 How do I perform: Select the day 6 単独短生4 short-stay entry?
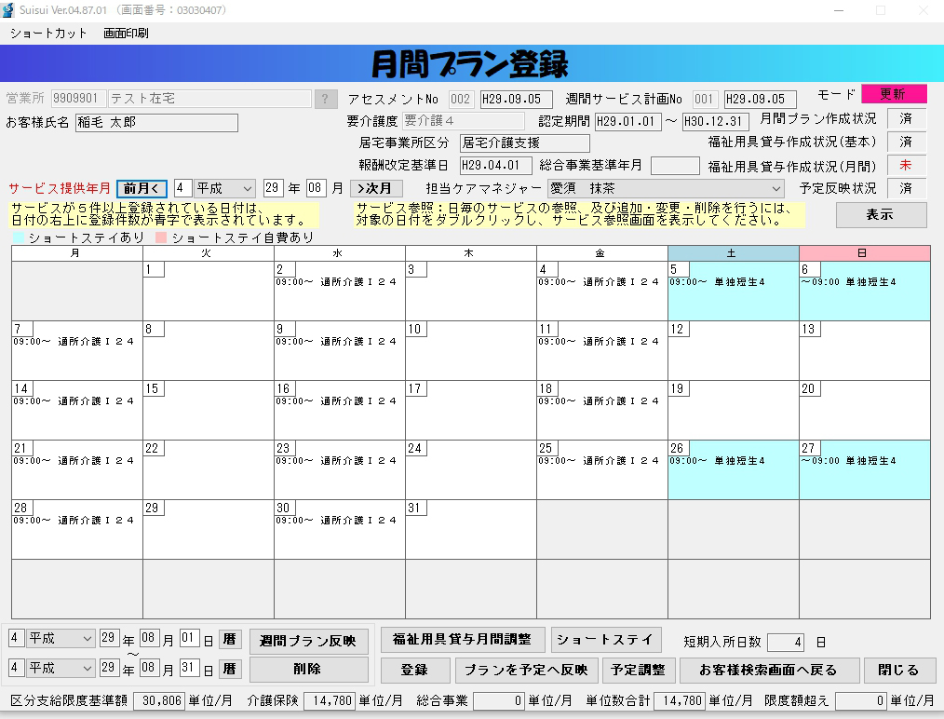(x=849, y=282)
